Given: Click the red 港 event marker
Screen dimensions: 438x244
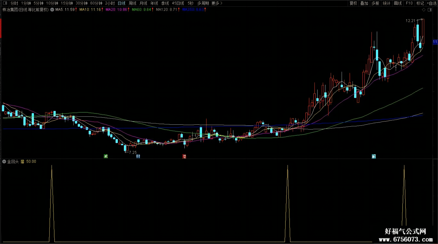Looking at the screenshot, I should coord(184,156).
